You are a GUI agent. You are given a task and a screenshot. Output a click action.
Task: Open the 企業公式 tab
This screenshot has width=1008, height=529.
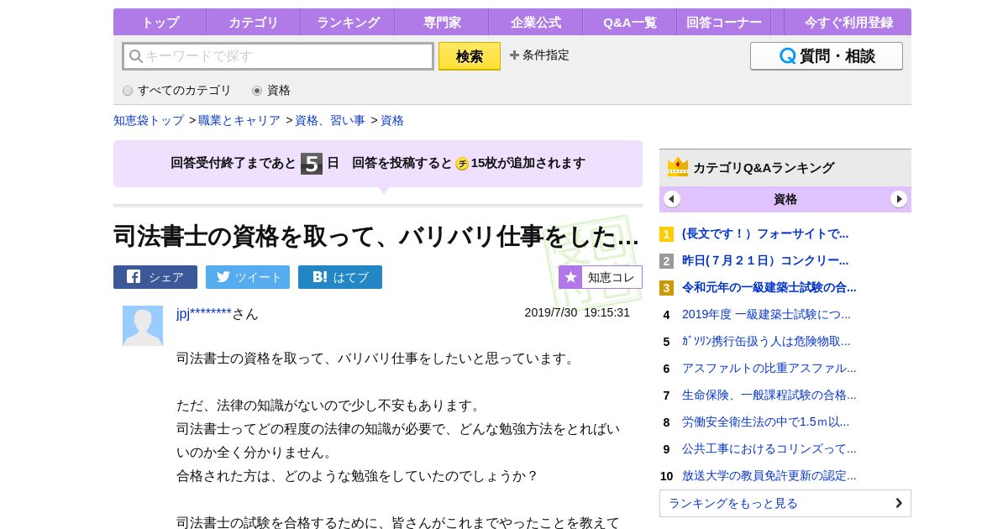pyautogui.click(x=536, y=22)
